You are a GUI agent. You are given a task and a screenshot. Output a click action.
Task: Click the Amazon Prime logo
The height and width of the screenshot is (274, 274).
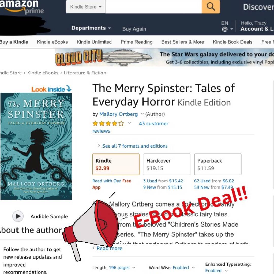(x=22, y=7)
